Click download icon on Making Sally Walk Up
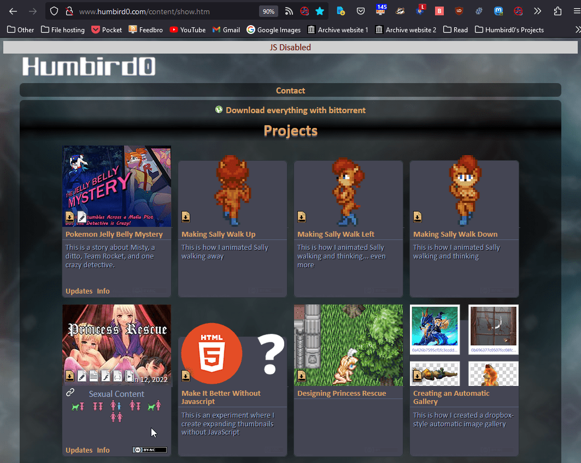The width and height of the screenshot is (581, 463). 186,217
